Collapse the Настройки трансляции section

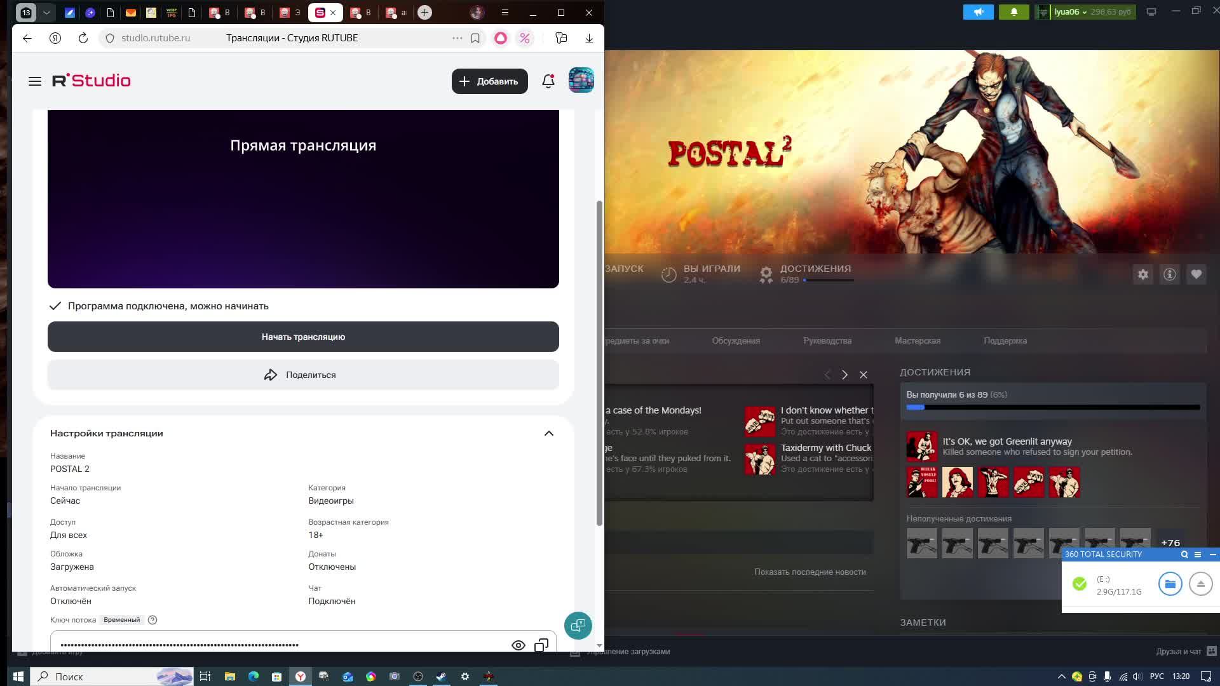pyautogui.click(x=549, y=433)
